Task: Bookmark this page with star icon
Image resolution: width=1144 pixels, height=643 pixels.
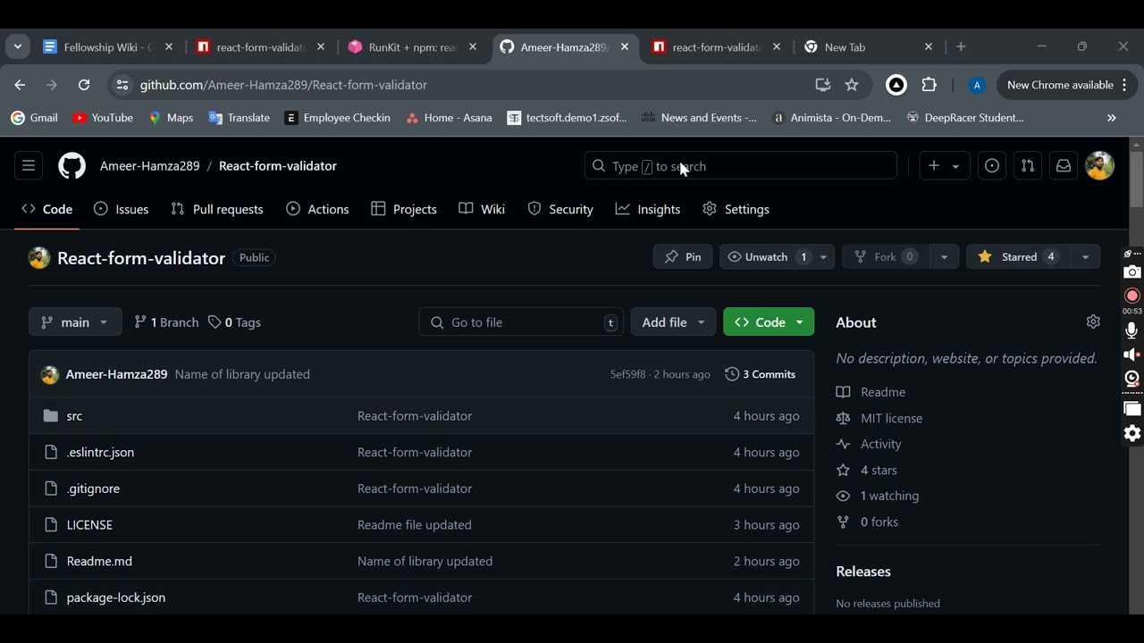Action: pos(852,86)
